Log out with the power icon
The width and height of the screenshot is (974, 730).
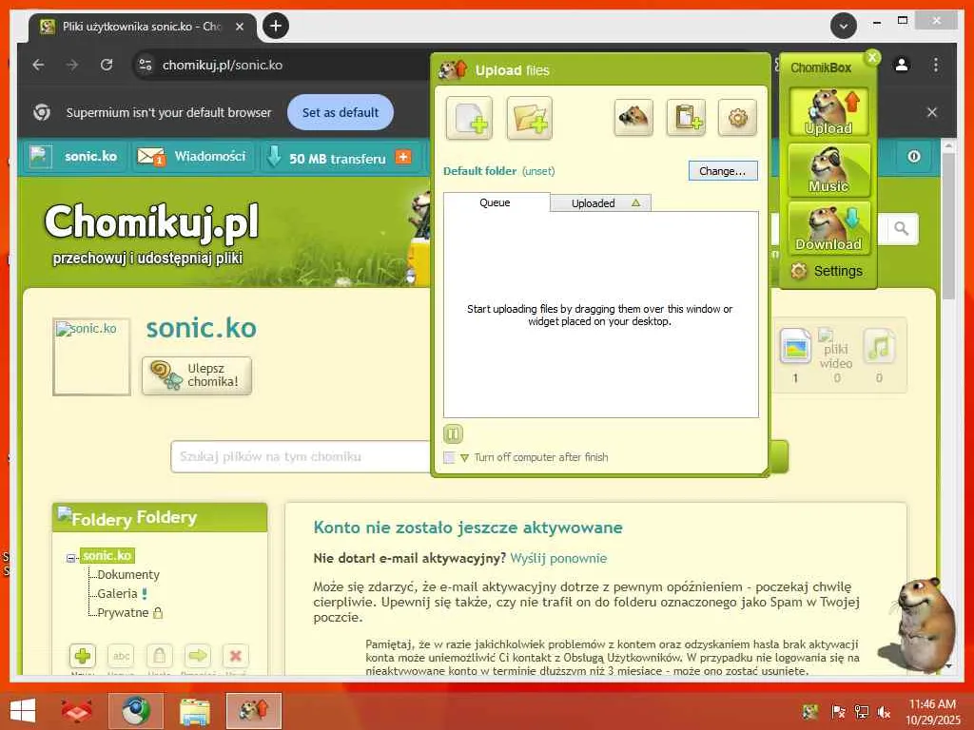(914, 157)
